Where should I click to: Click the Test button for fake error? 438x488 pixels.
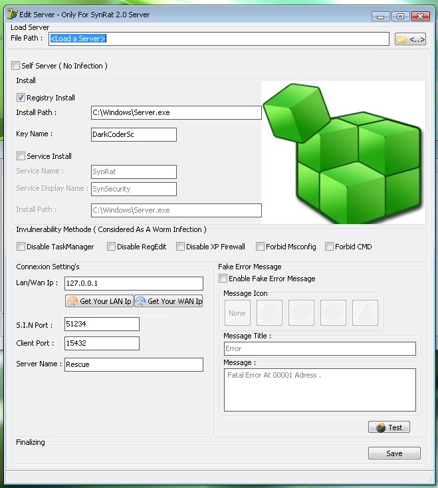[x=389, y=427]
